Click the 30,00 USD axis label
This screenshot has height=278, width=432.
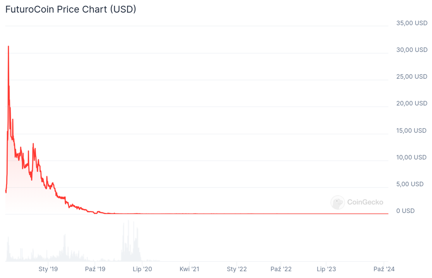point(412,50)
